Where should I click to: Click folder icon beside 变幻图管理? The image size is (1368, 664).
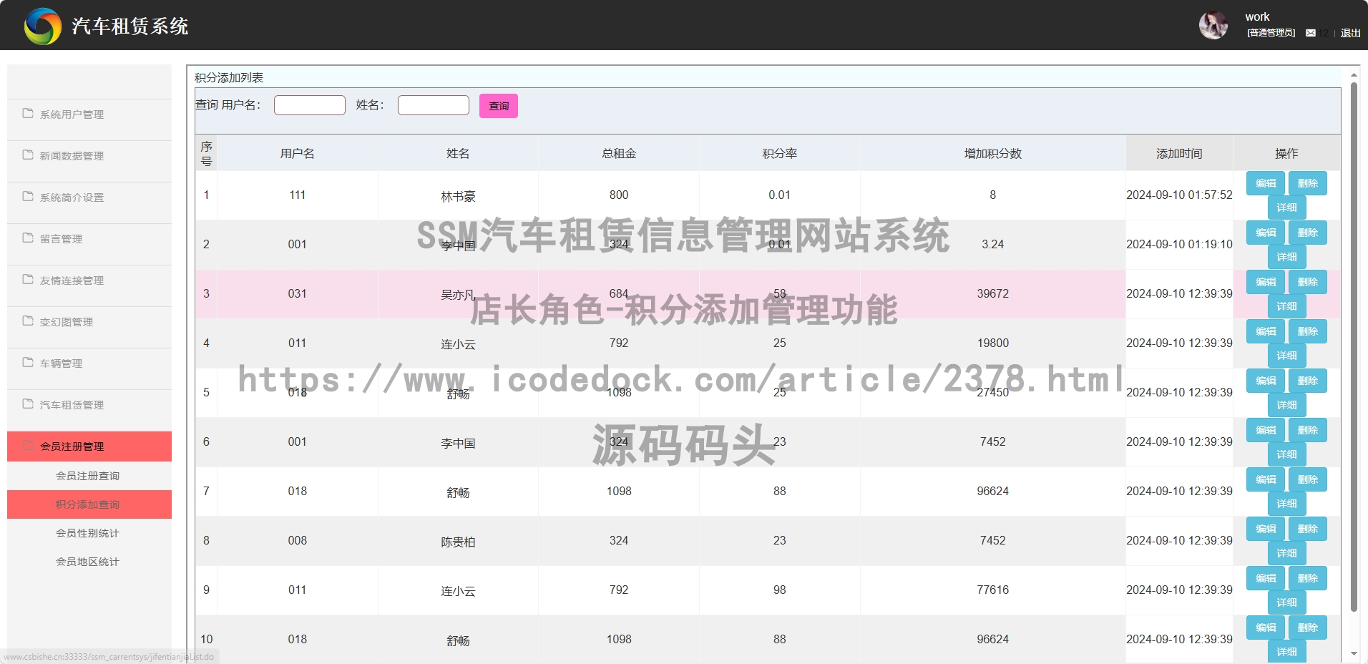[28, 321]
